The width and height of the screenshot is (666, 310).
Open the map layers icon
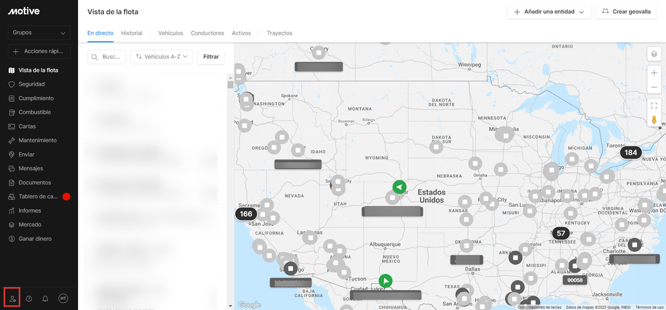(x=654, y=54)
